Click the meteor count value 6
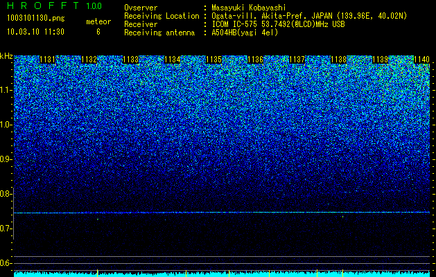436x277 pixels. coord(98,32)
